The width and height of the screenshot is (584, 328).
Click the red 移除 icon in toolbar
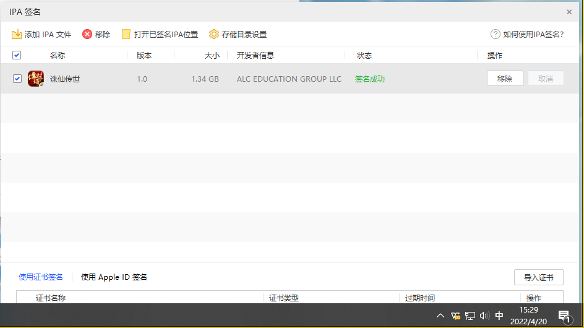coord(87,35)
